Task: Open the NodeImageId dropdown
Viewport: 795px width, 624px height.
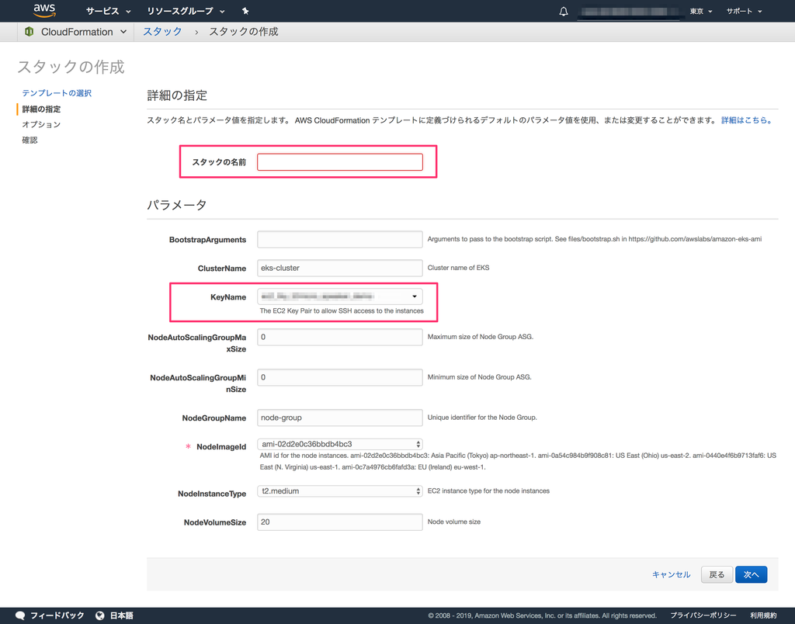Action: coord(340,444)
